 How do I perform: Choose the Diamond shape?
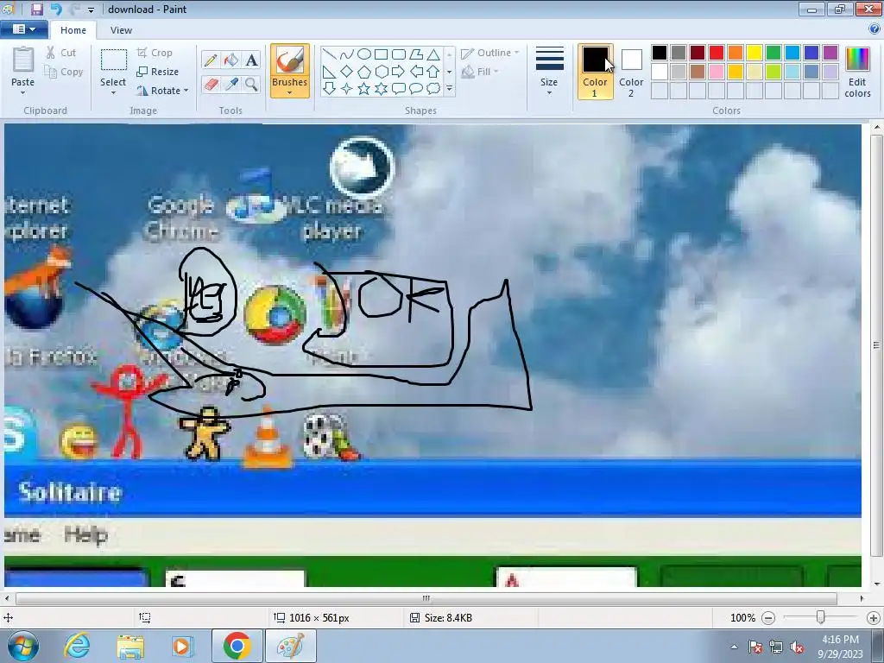[347, 72]
